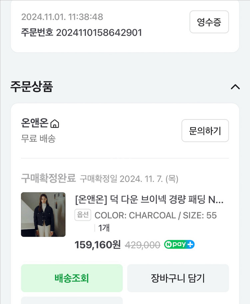Click the 159,160원 sale price
Image resolution: width=250 pixels, height=304 pixels.
click(x=97, y=245)
